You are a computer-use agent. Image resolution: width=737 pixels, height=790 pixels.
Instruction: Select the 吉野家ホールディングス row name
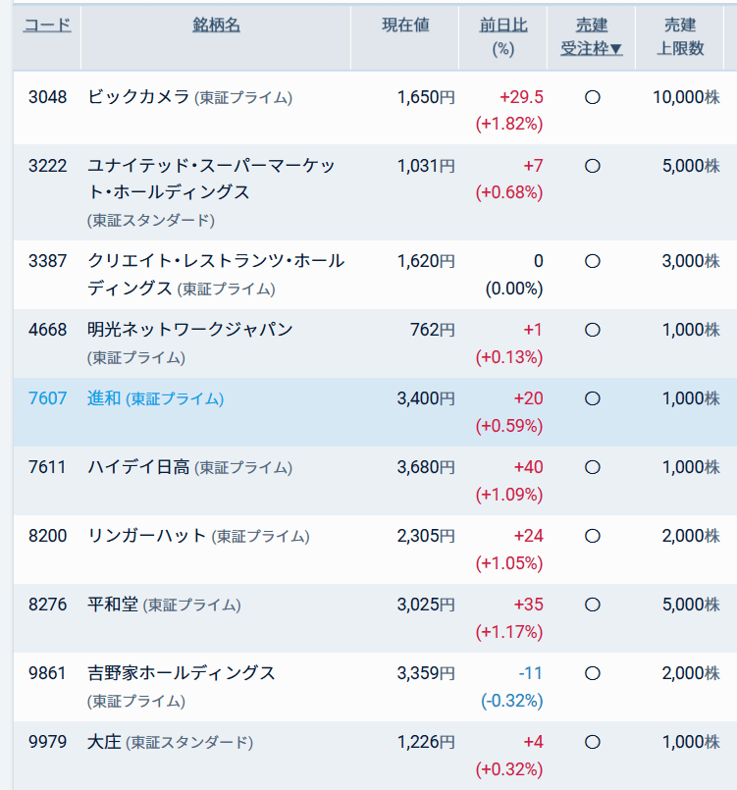coord(182,673)
